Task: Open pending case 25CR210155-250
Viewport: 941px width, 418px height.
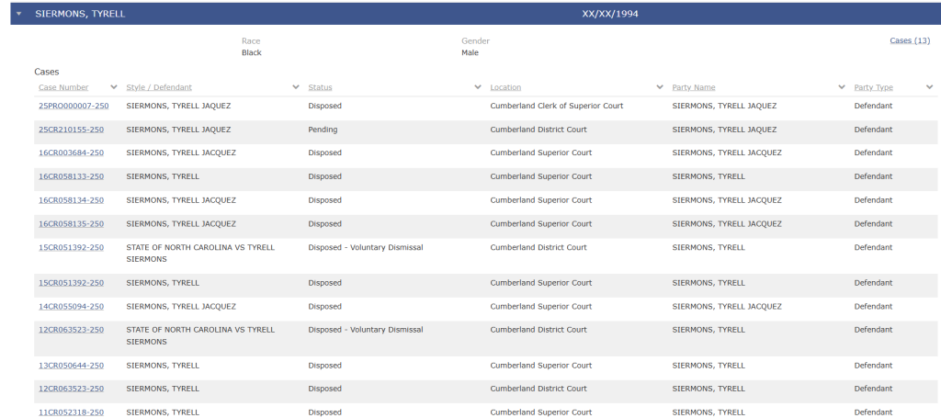Action: pos(71,130)
